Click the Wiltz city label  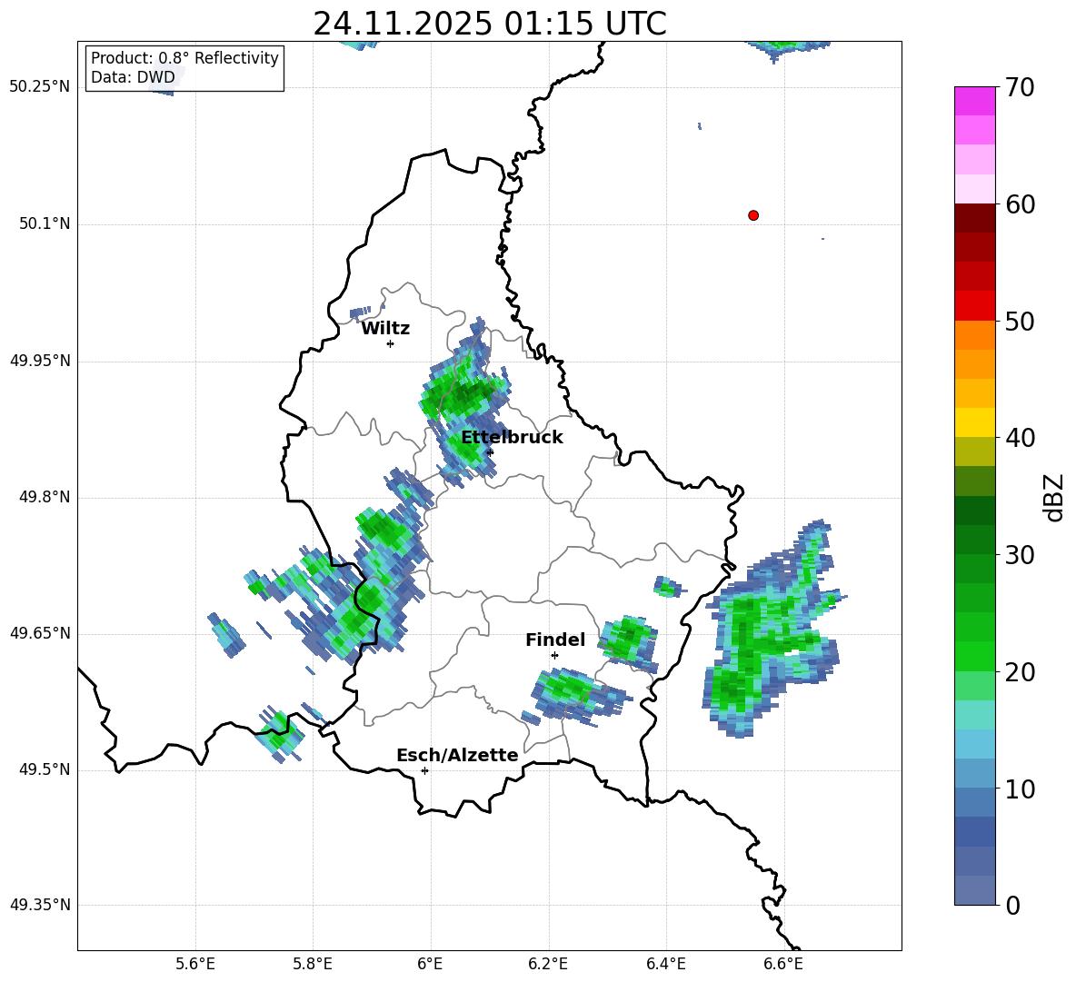point(385,329)
